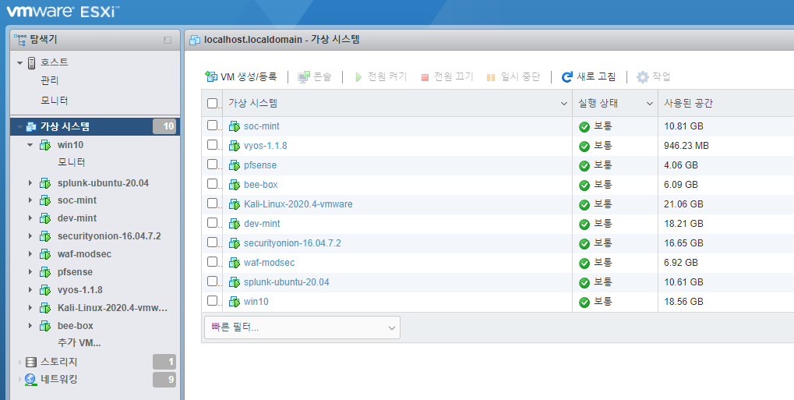Expand splunk-ubuntu-20.04 in navigator tree
The image size is (794, 400).
point(30,183)
